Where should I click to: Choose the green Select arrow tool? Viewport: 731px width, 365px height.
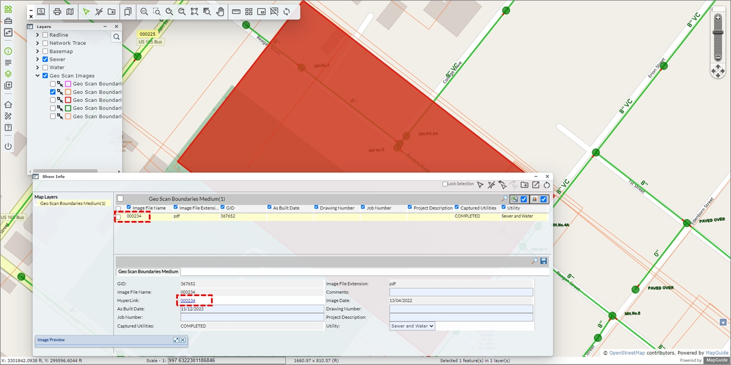coord(86,11)
